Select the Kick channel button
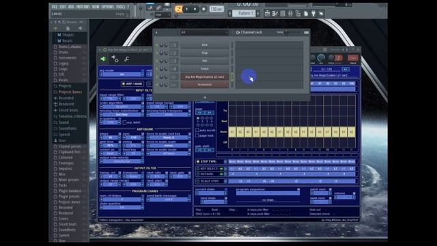This screenshot has width=437, height=246. 205,45
